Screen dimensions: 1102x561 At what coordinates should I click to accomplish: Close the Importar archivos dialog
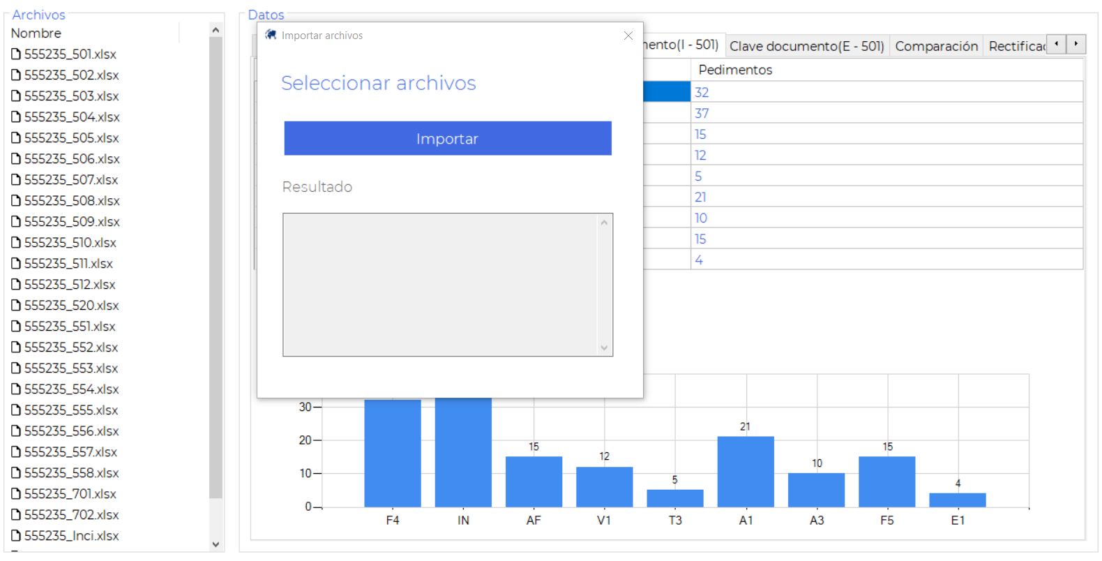(628, 36)
